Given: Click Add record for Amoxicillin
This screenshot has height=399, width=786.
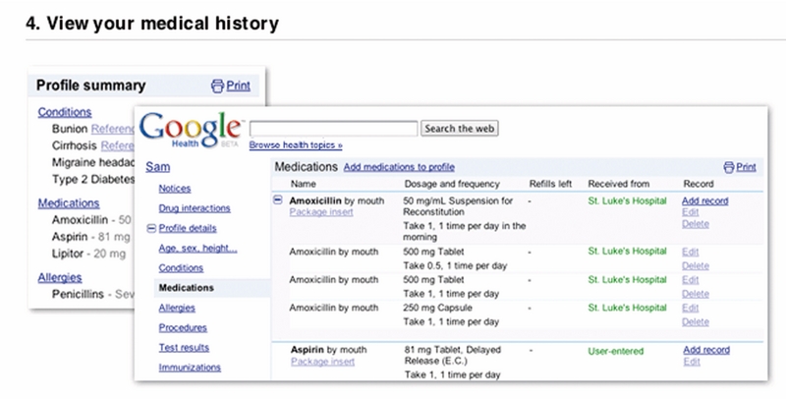Looking at the screenshot, I should click(705, 200).
